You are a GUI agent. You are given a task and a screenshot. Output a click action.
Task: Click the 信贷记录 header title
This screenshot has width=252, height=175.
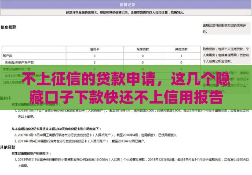[x=127, y=5]
